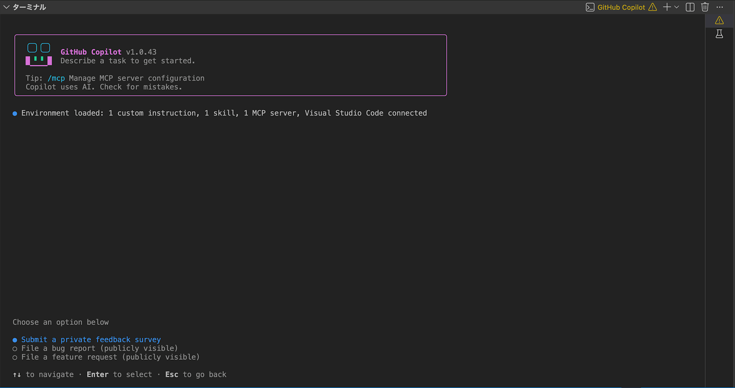Viewport: 735px width, 388px height.
Task: Select Submit a private feedback survey option
Action: tap(87, 340)
